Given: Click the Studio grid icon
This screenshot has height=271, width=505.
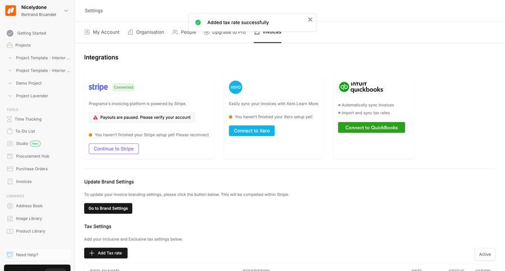Looking at the screenshot, I should (10, 144).
